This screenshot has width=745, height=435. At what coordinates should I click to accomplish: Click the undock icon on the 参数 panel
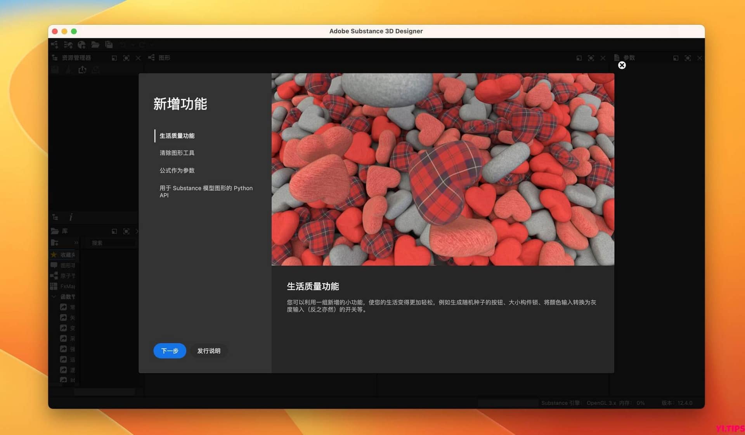point(676,58)
